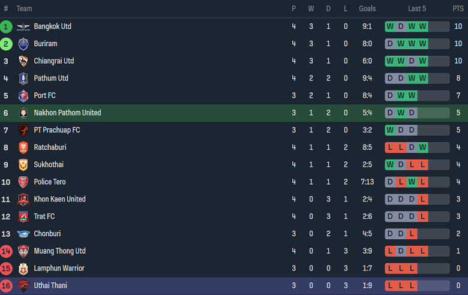Open the Muang Thong Utd team link
The height and width of the screenshot is (295, 468).
point(59,251)
